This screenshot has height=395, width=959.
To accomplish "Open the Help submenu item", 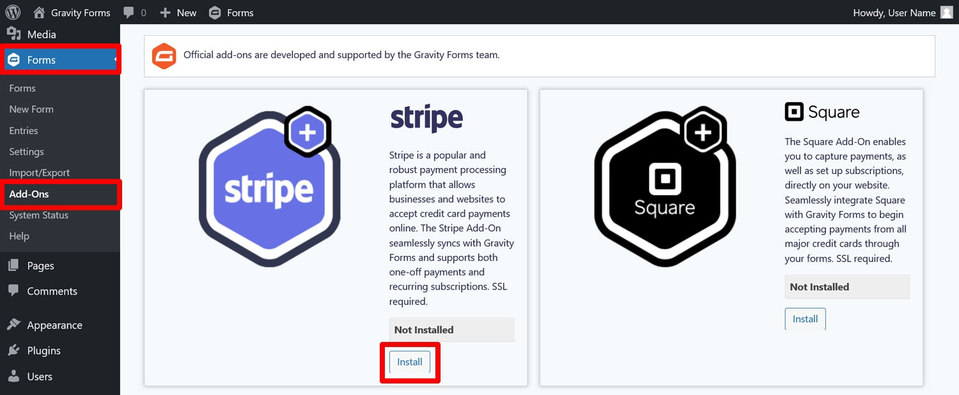I will point(19,236).
